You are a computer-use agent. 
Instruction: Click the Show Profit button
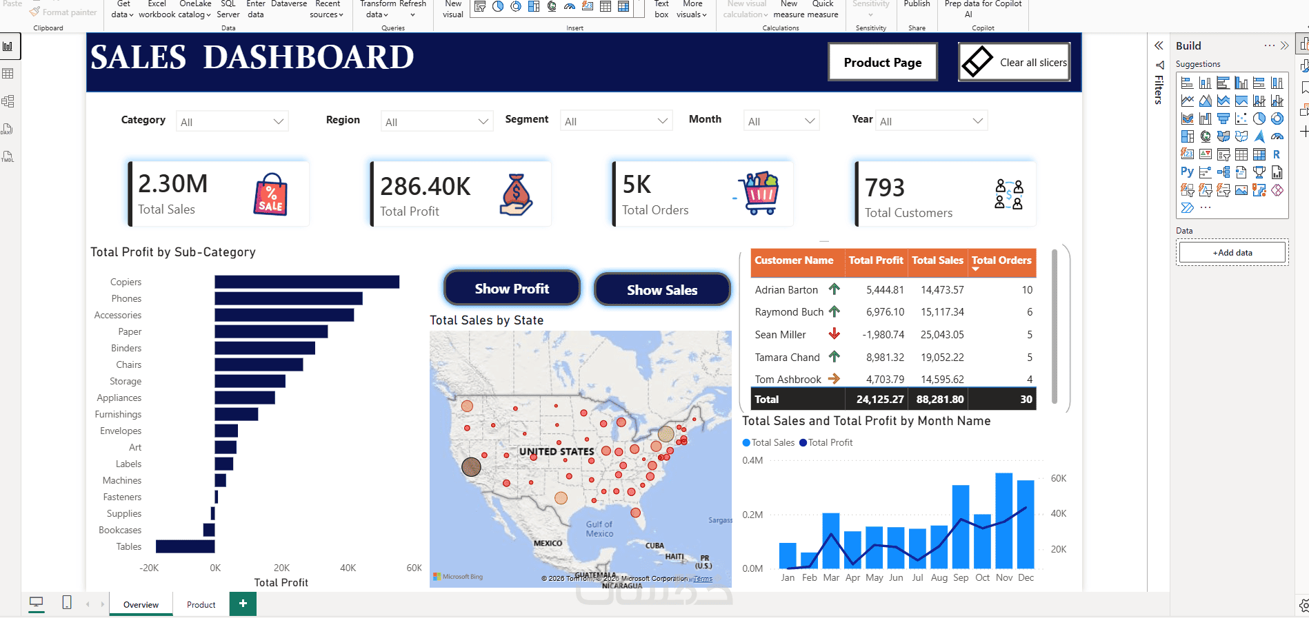512,288
